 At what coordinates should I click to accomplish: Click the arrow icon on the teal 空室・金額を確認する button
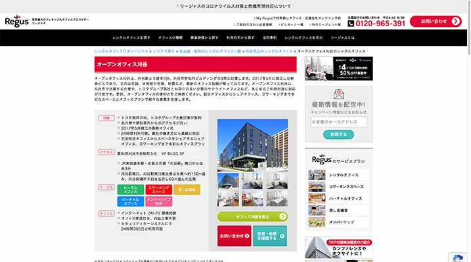[x=282, y=236]
